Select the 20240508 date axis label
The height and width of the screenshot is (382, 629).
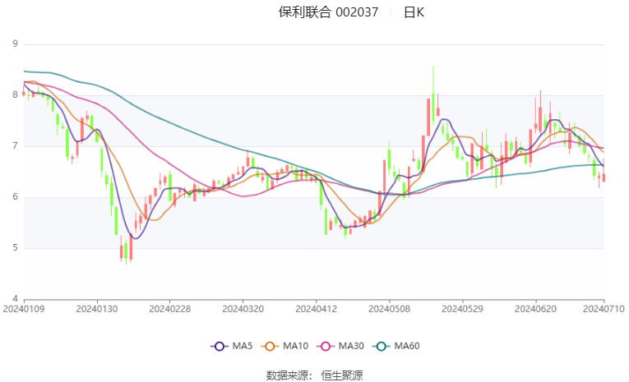point(389,309)
